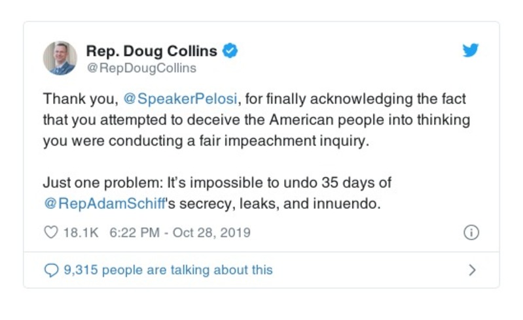Click the blue verified badge
The image size is (523, 320).
(230, 50)
